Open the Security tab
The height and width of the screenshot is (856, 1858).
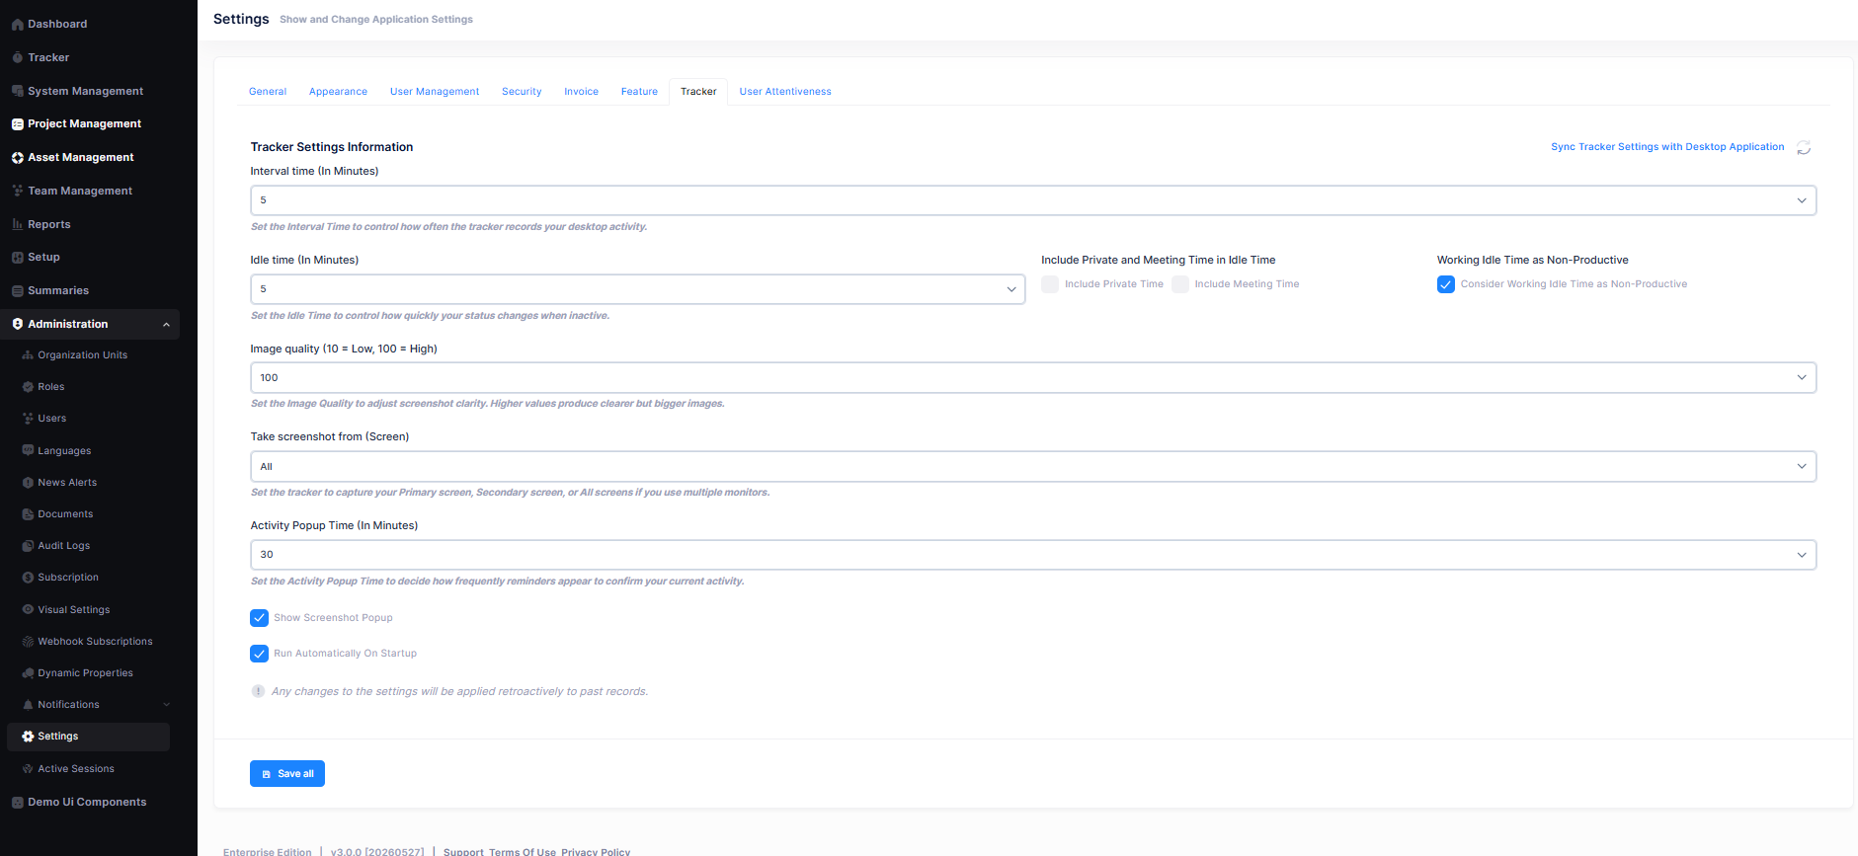tap(522, 92)
